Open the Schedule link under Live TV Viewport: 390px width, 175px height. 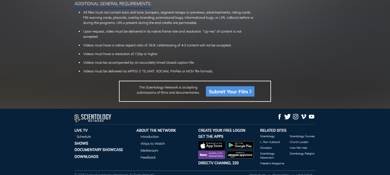click(84, 137)
